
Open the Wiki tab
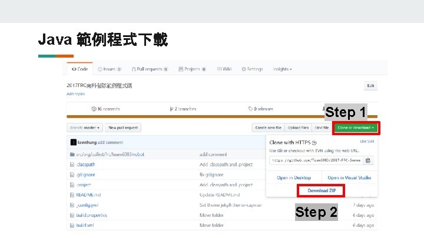[224, 69]
